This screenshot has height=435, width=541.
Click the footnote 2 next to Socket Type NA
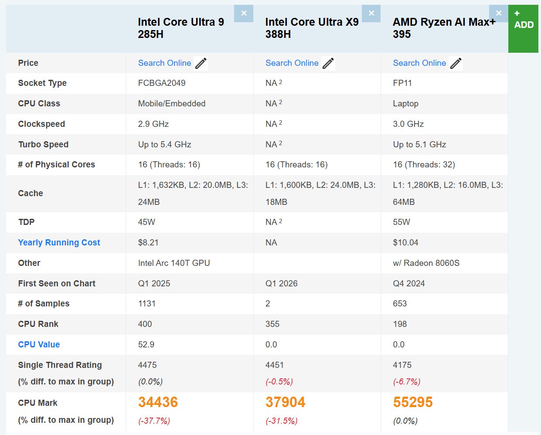pos(281,82)
